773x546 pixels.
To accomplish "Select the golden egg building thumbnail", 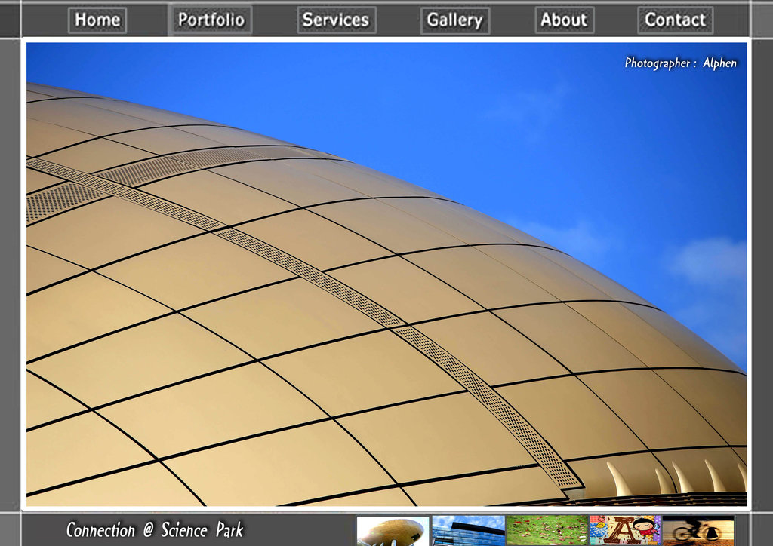I will point(393,531).
